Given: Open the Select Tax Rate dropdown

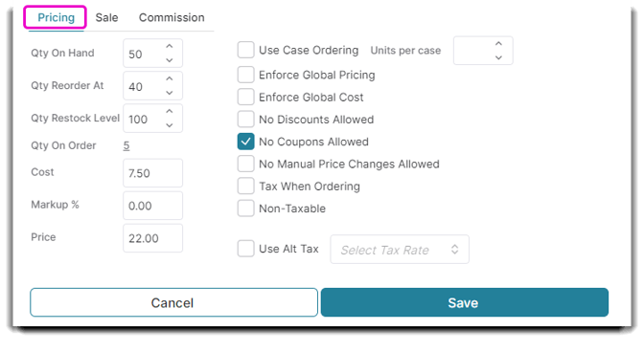Looking at the screenshot, I should pyautogui.click(x=400, y=249).
